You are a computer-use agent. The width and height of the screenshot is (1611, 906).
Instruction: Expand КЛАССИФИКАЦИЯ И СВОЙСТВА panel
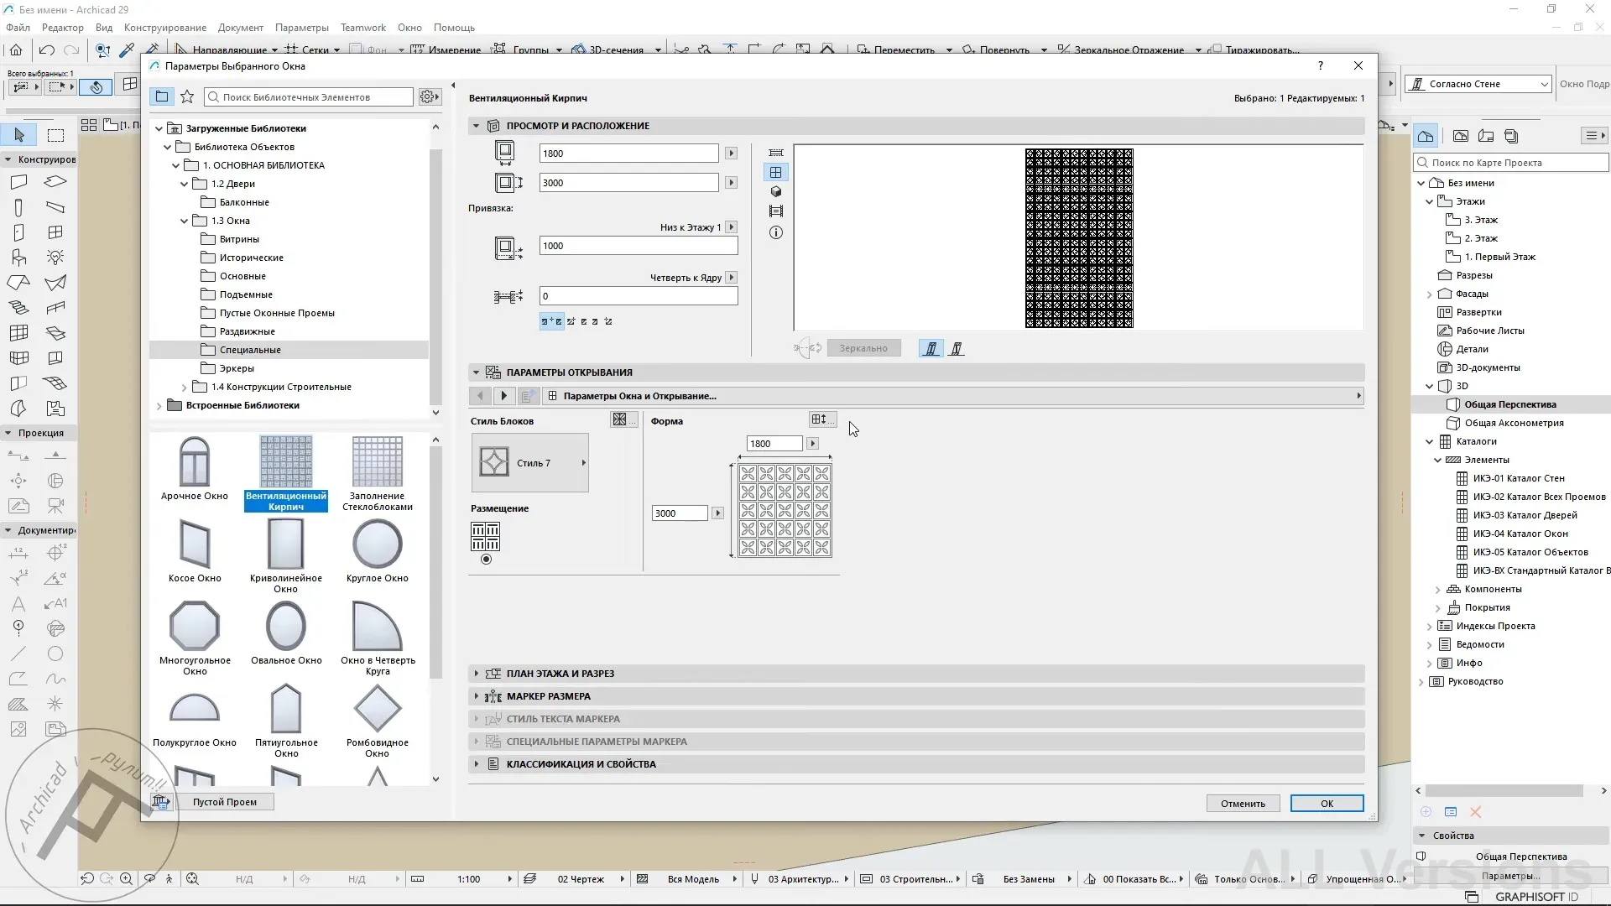click(x=916, y=764)
